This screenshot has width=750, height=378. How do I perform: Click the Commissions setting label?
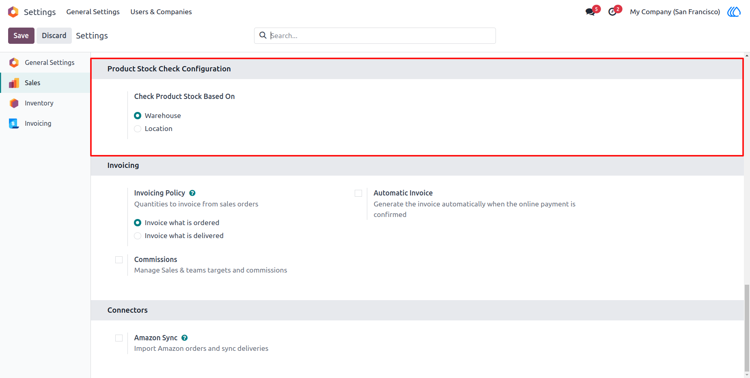(x=155, y=260)
